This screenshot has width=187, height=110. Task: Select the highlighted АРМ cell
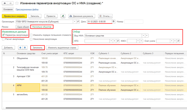coord(28,87)
